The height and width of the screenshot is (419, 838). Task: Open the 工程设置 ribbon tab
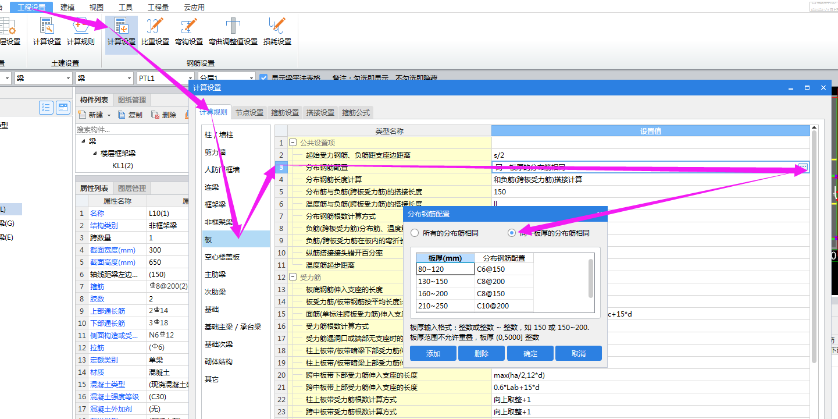point(31,7)
